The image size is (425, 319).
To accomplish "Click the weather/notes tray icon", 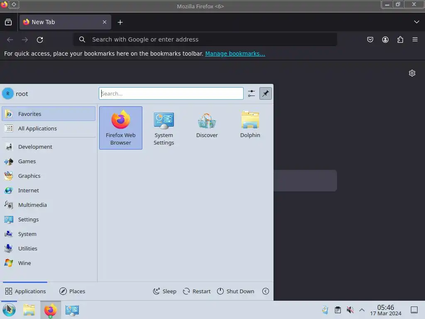I will point(325,310).
